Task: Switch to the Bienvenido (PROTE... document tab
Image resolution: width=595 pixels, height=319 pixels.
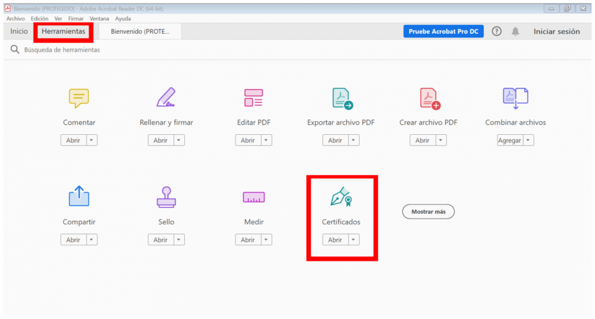Action: coord(140,31)
